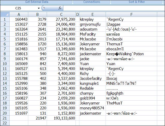Click the Select All corner button
Viewport: 165px width, 126px height.
[x=5, y=15]
